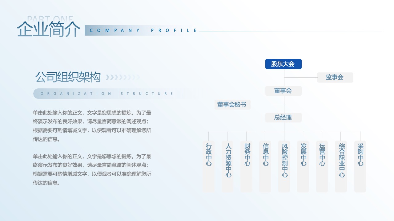Screen dimensions: 394x221
Task: Click the 运营中心 department box
Action: (x=322, y=167)
